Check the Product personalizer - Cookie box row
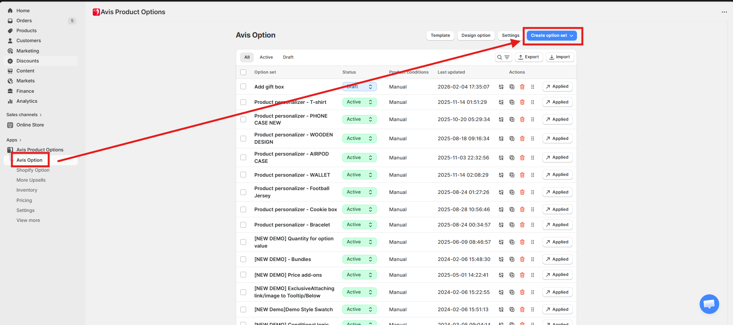The image size is (733, 325). (x=243, y=210)
